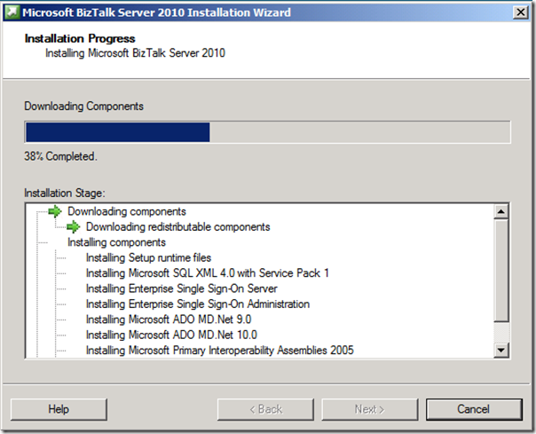Click the scroll down arrow in stage list

501,350
